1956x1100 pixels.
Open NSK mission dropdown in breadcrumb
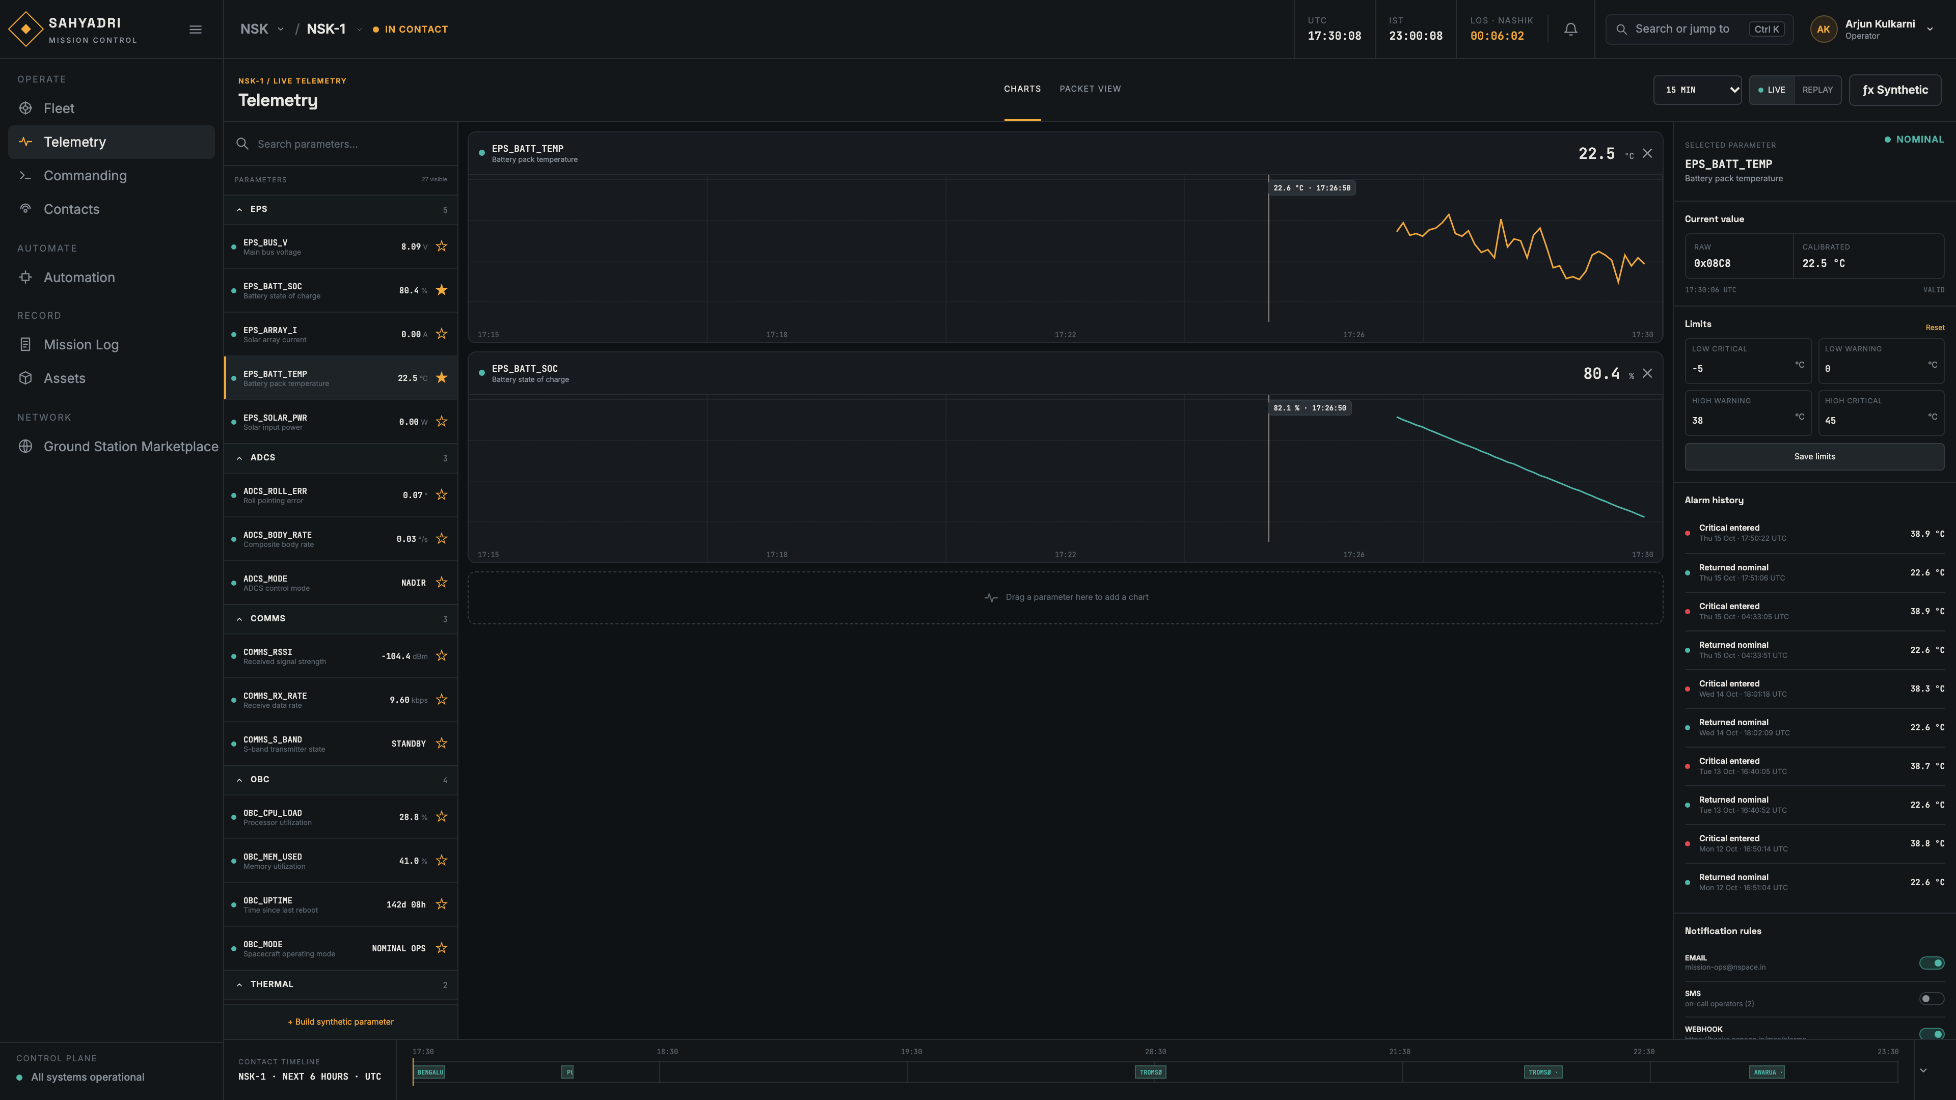coord(262,30)
